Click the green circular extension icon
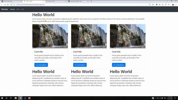The image size is (178, 100). 157,4
